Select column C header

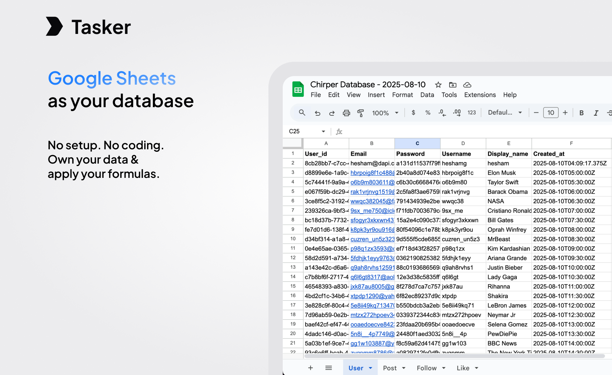pos(417,143)
